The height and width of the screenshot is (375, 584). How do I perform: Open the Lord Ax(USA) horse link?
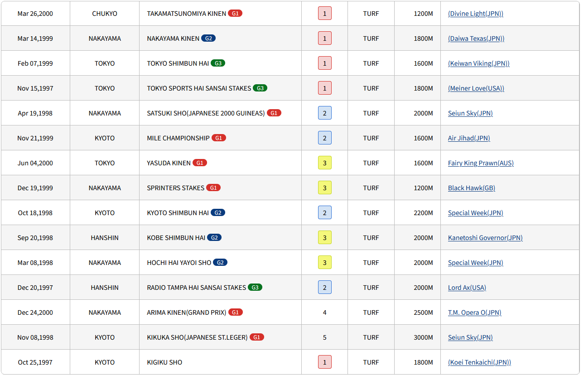pos(467,288)
